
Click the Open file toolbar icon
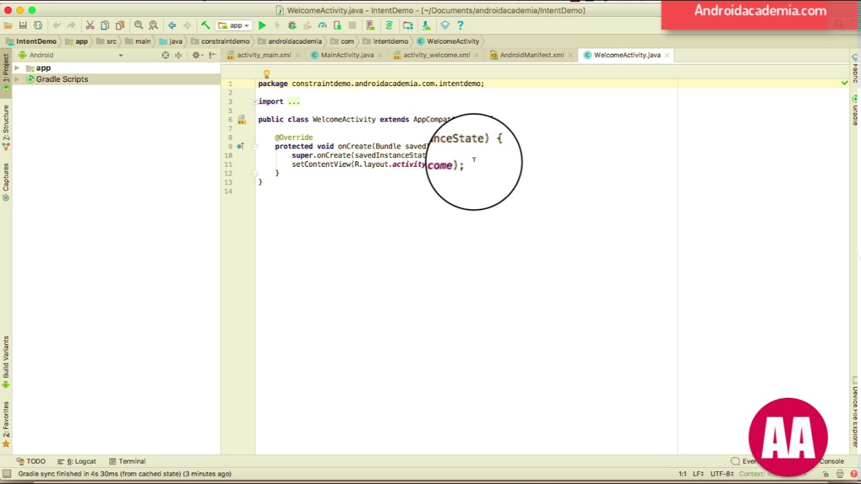coord(8,26)
